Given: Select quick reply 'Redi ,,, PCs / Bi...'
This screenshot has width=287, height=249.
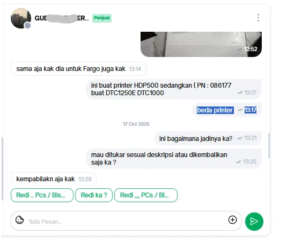Looking at the screenshot, I should click(146, 195).
